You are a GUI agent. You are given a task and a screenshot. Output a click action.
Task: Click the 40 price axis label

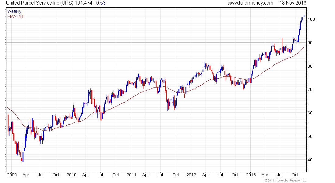[310, 160]
